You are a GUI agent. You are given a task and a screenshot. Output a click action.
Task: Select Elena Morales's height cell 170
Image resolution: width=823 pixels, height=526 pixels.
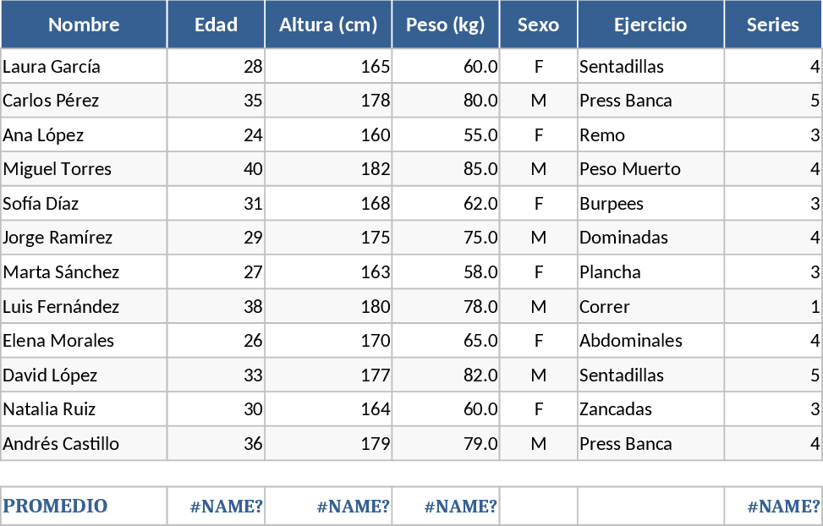(328, 341)
